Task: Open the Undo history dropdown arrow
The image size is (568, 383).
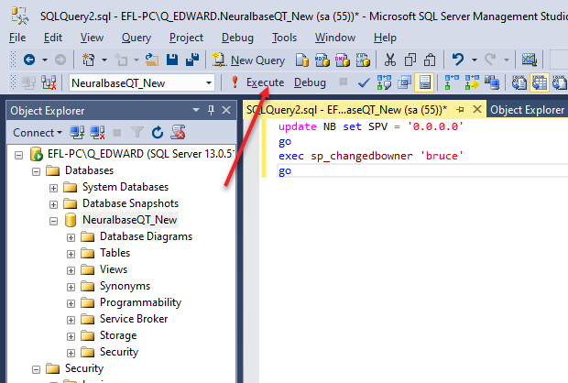Action: coord(475,60)
